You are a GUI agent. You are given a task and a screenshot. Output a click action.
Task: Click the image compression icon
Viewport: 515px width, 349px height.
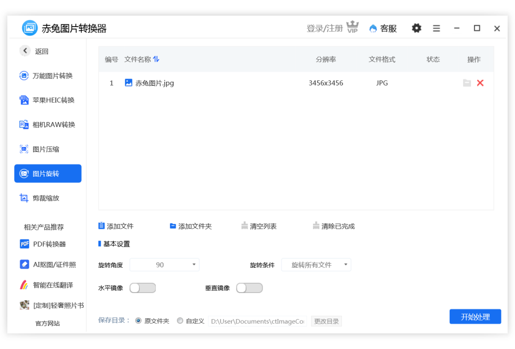point(23,149)
